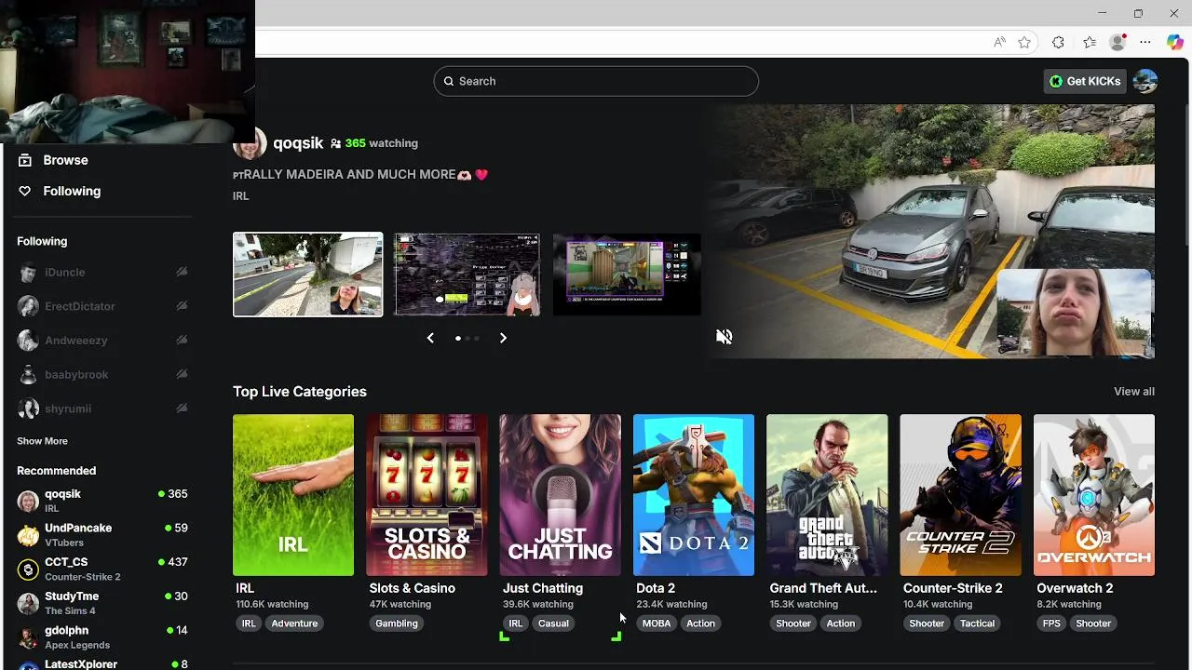Click the IRL label under stream title
This screenshot has width=1192, height=670.
pos(241,196)
